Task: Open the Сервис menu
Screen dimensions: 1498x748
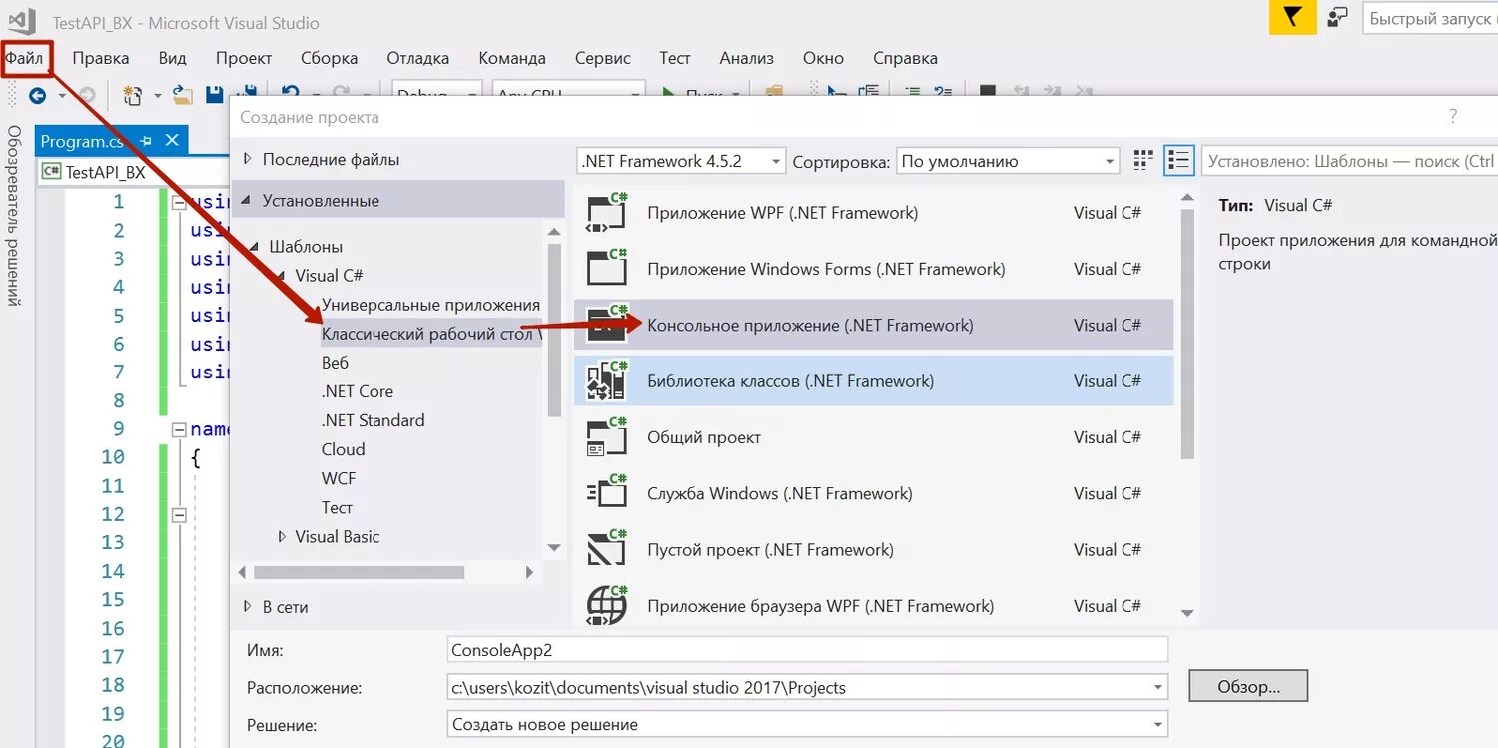Action: pos(603,58)
